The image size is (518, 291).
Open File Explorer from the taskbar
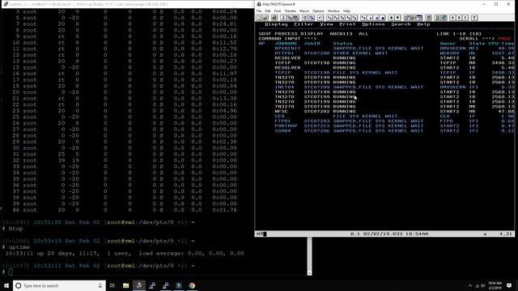126,285
